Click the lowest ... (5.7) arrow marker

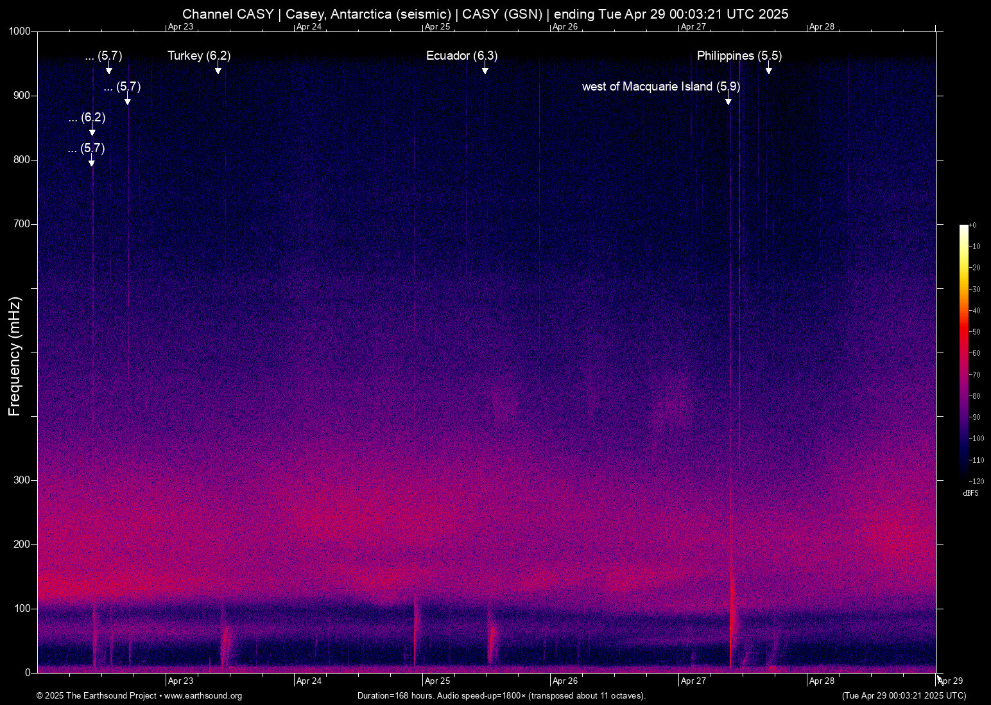[90, 162]
